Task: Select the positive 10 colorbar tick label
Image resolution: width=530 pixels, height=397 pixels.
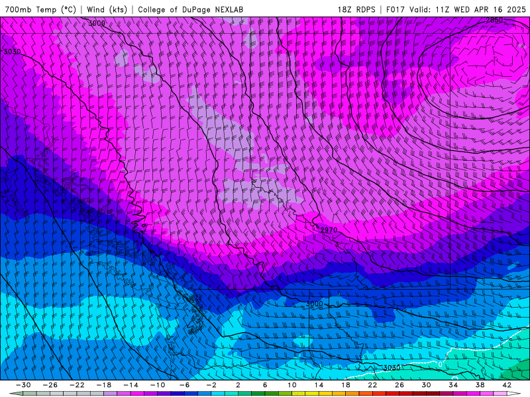Action: pyautogui.click(x=292, y=385)
